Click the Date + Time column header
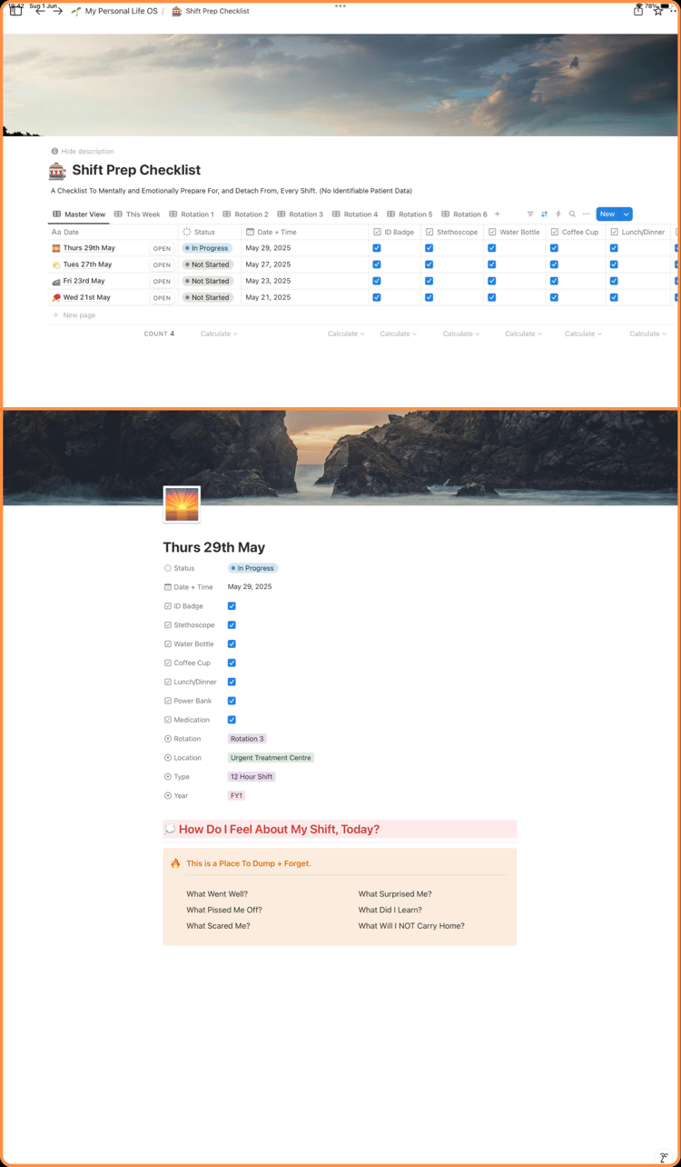This screenshot has height=1167, width=681. coord(304,232)
